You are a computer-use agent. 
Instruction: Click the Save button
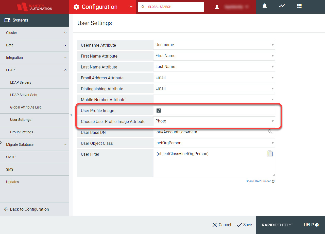pos(244,225)
